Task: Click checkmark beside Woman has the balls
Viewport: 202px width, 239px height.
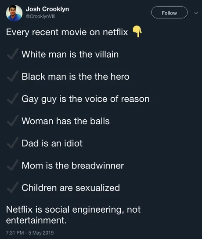Action: pyautogui.click(x=13, y=121)
